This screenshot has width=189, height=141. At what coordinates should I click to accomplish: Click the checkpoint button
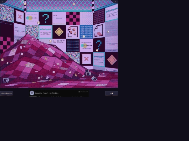pyautogui.click(x=7, y=93)
